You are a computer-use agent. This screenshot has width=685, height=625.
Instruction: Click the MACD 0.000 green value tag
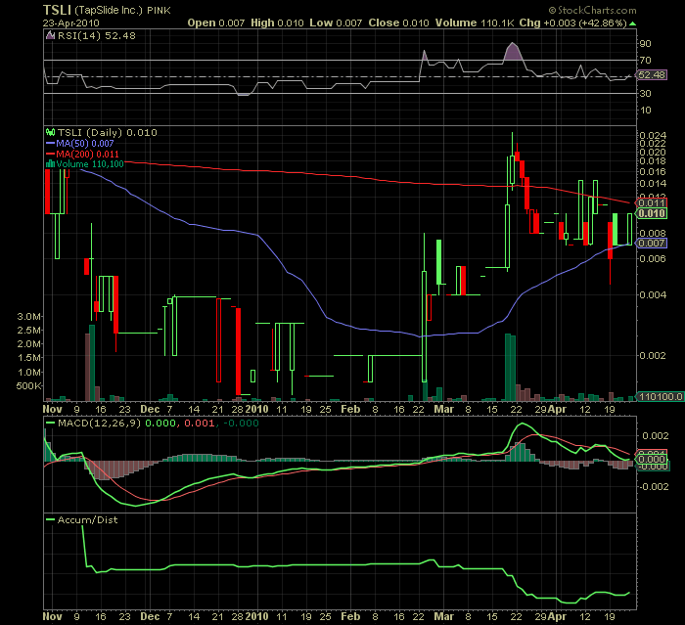coord(652,459)
